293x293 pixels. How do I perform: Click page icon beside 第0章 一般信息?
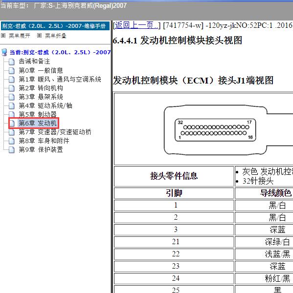coord(12,70)
